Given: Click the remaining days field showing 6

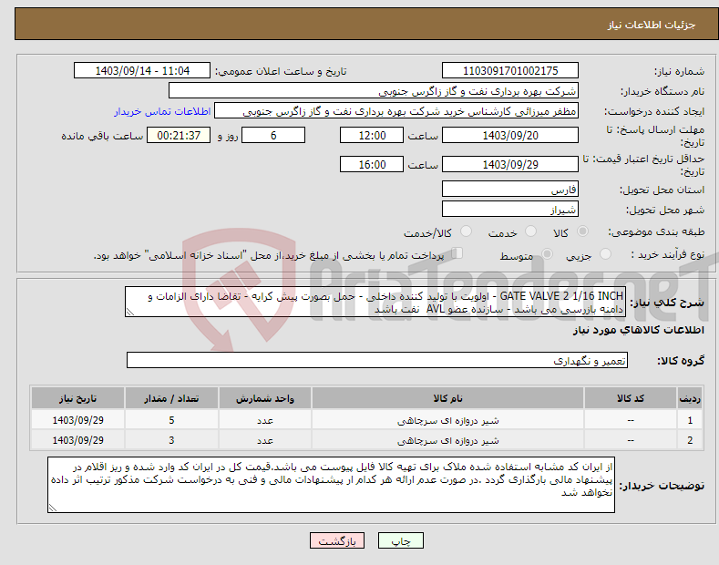Looking at the screenshot, I should (x=273, y=136).
